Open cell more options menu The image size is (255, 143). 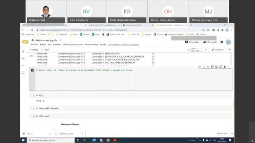[x=229, y=67]
